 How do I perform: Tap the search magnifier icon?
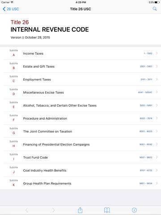155,9
